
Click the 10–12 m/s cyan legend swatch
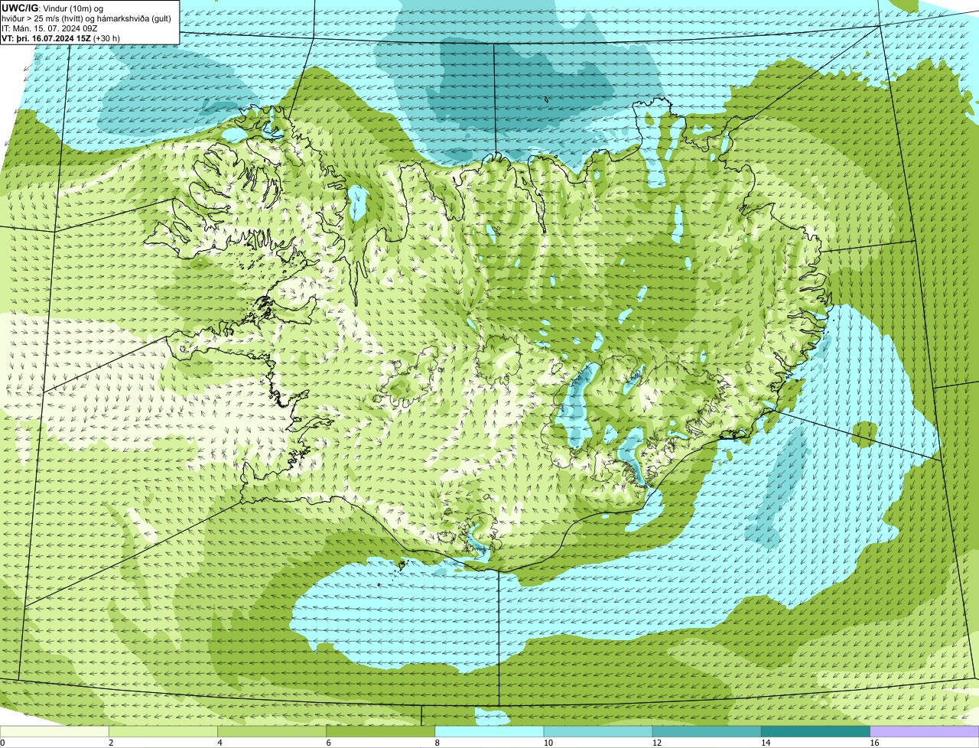coord(598,732)
